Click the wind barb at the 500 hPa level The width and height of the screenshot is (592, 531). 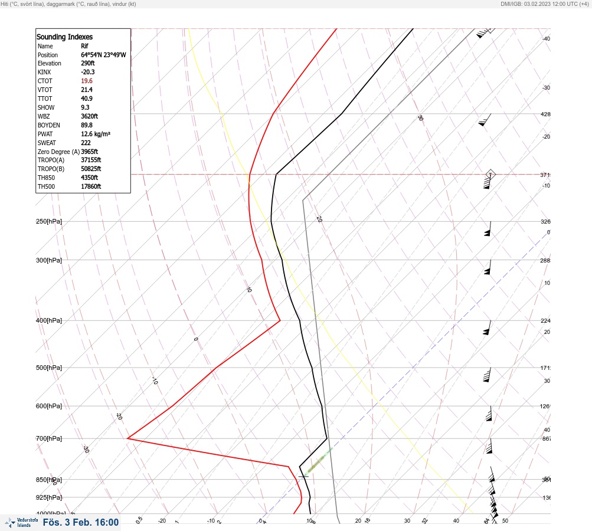(x=487, y=375)
